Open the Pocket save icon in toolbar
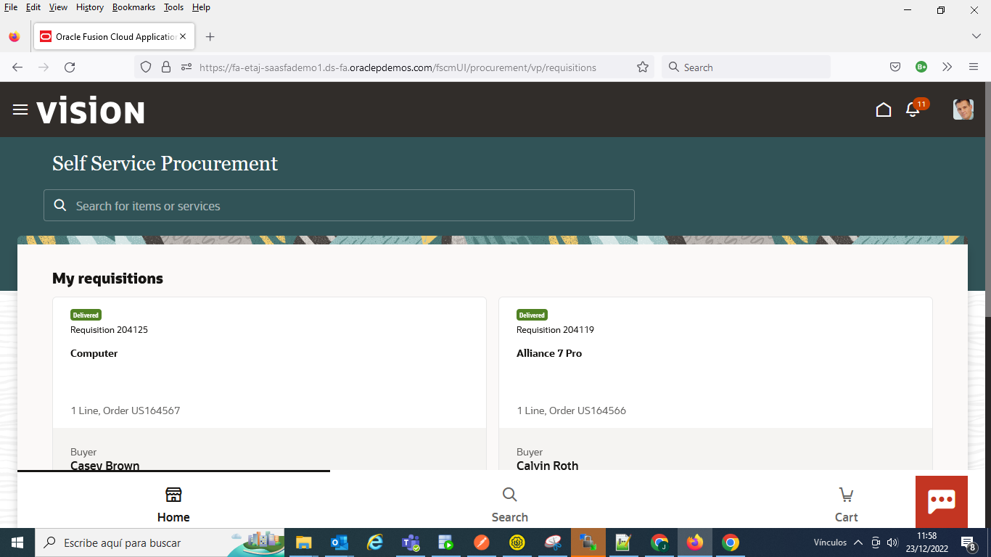The height and width of the screenshot is (557, 991). point(895,67)
